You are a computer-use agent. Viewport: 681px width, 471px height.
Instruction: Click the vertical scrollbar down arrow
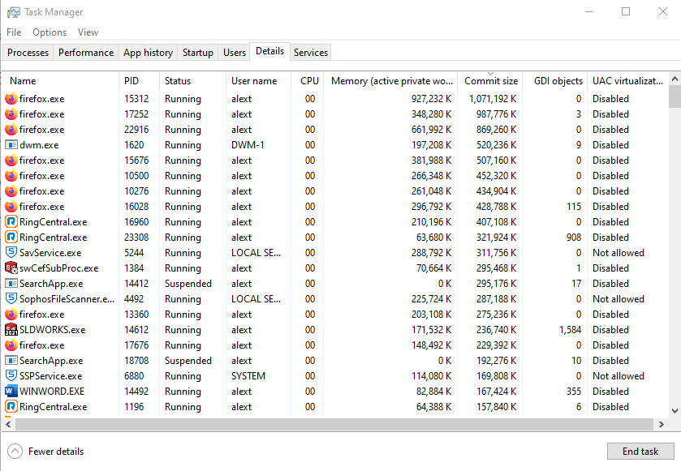coord(675,411)
